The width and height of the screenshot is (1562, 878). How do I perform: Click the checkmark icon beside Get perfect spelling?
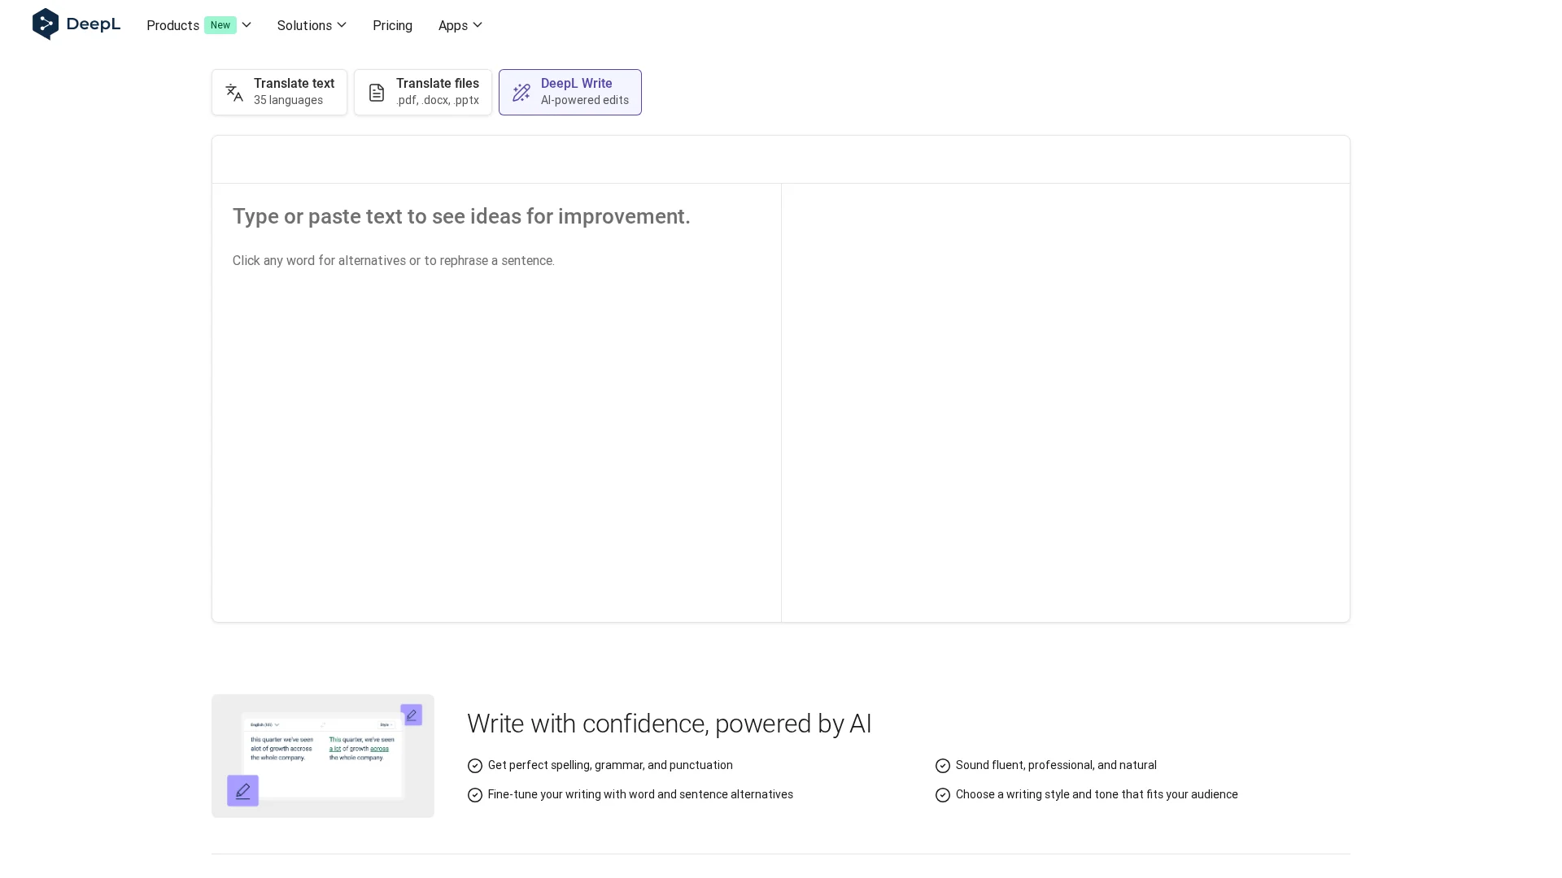475,766
